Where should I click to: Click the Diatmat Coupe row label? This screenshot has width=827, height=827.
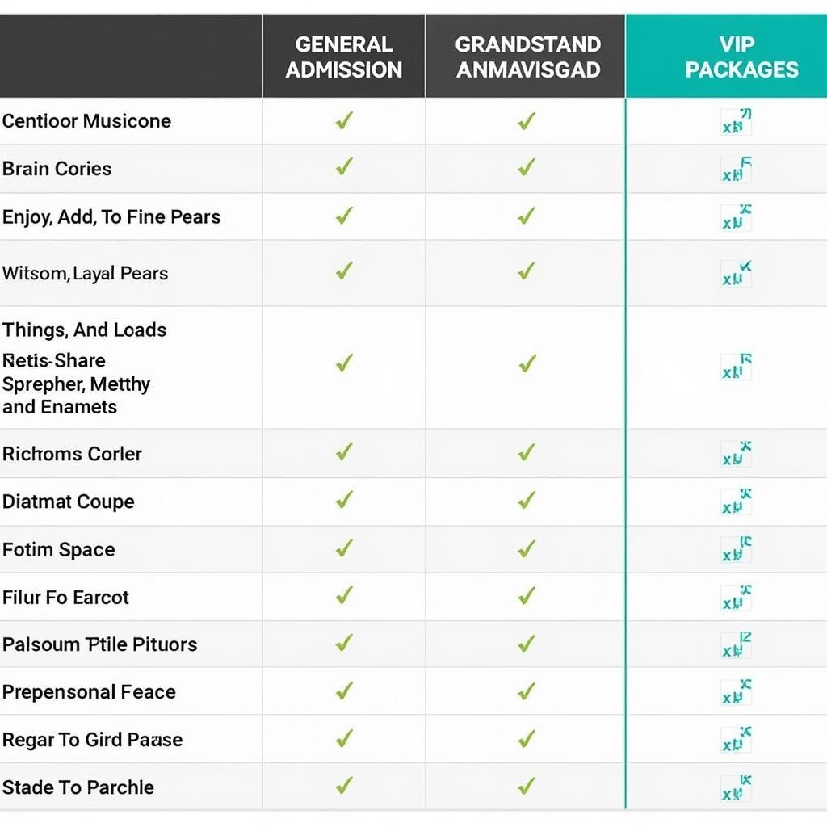click(x=69, y=502)
